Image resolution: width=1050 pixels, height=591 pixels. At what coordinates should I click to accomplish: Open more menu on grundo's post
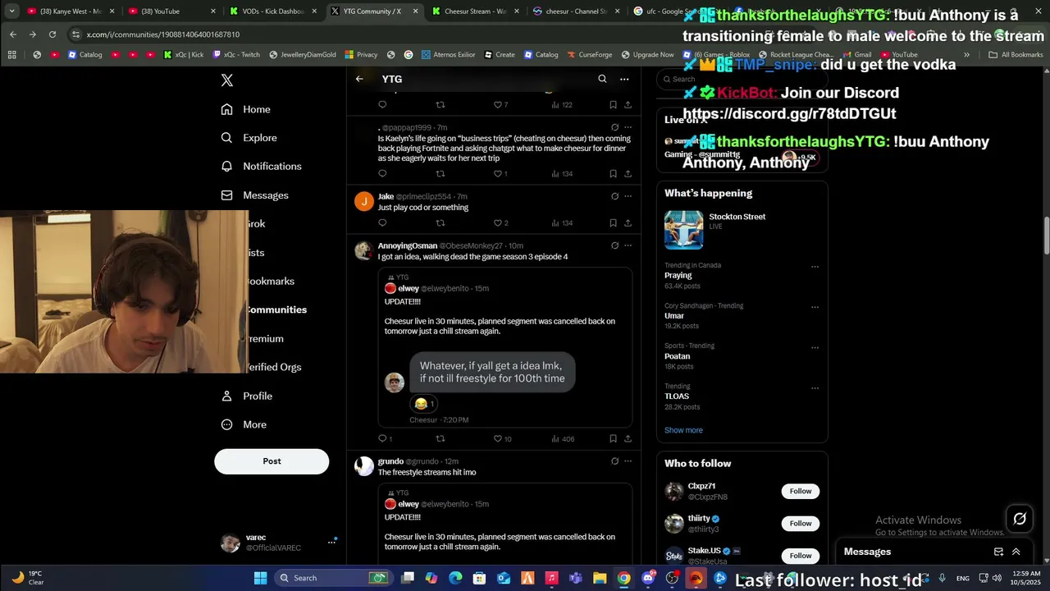[x=628, y=461]
